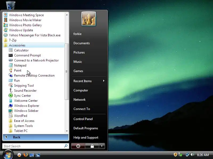Expand the Recent Items submenu arrow

104,81
